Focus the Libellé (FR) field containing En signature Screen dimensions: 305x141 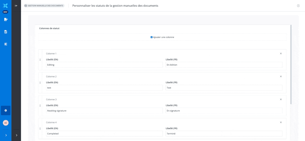pyautogui.click(x=224, y=111)
